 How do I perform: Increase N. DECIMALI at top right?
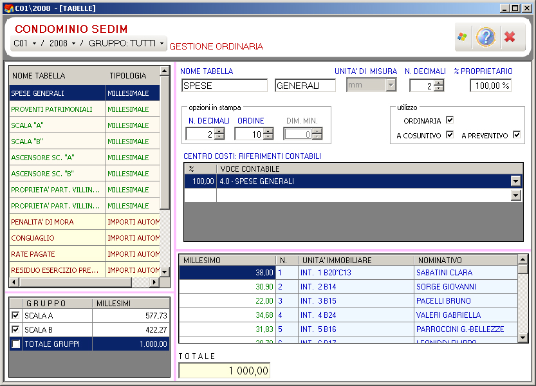pos(439,82)
